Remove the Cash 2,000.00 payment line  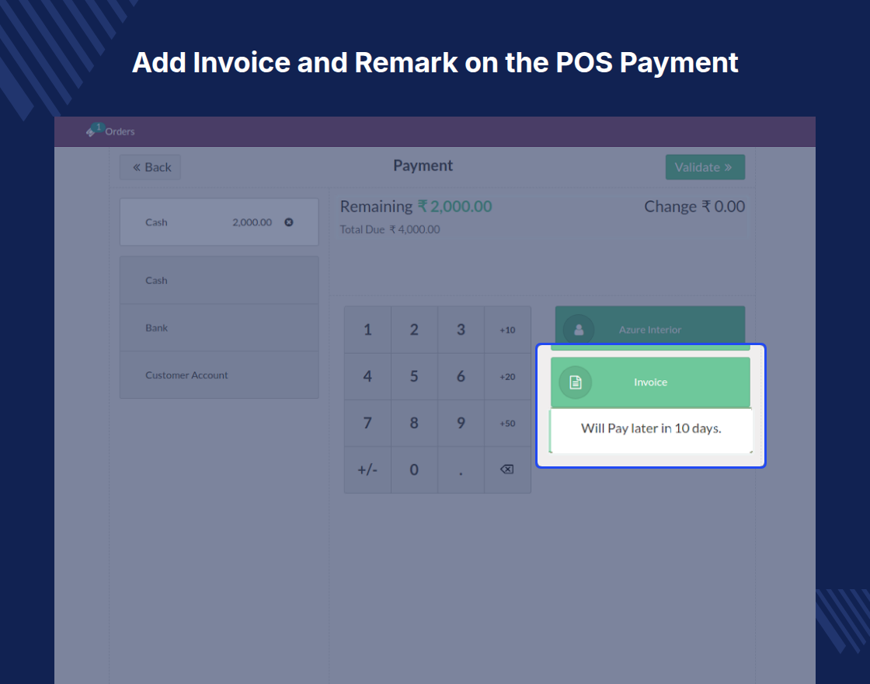(x=288, y=222)
